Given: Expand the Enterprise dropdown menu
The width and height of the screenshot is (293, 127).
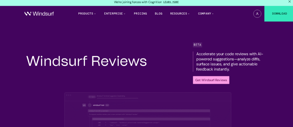Looking at the screenshot, I should 115,14.
